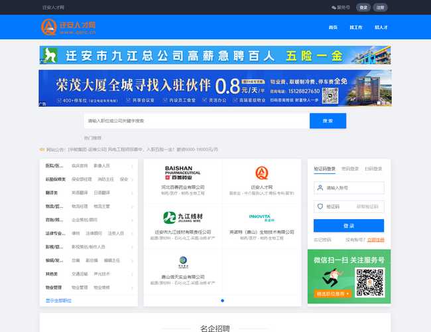The image size is (431, 332).
Task: Click the orange 迁安人才网 company card logo
Action: coord(261,173)
